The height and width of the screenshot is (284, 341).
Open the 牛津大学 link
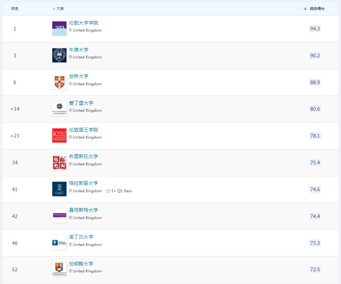[x=78, y=50]
